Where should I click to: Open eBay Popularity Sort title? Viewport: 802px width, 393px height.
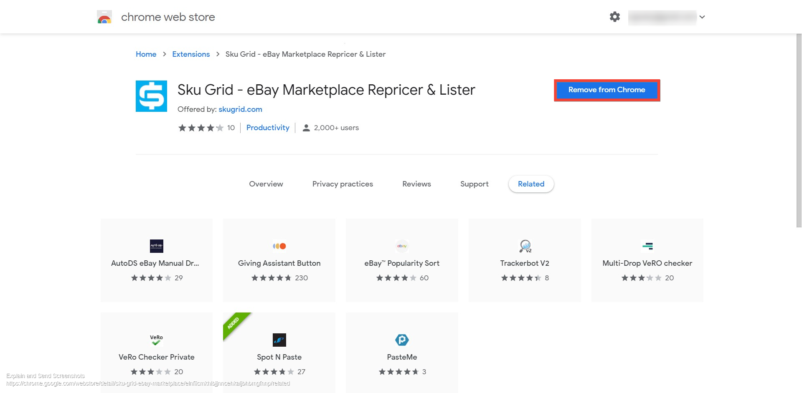402,263
